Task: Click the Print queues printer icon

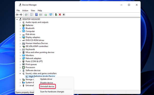Action: (x=23, y=64)
